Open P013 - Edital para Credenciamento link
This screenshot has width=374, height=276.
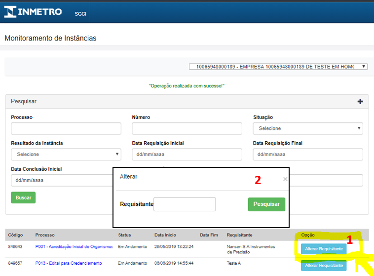68,263
